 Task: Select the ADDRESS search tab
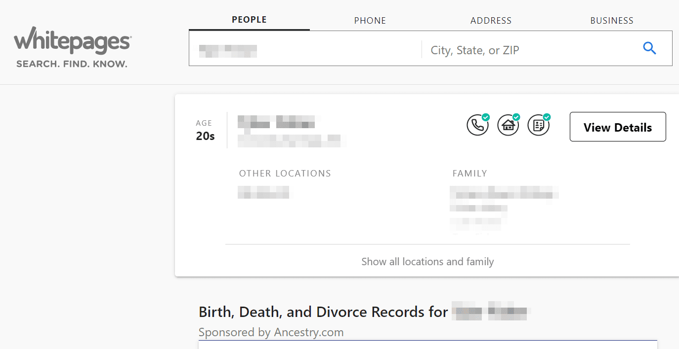tap(491, 21)
